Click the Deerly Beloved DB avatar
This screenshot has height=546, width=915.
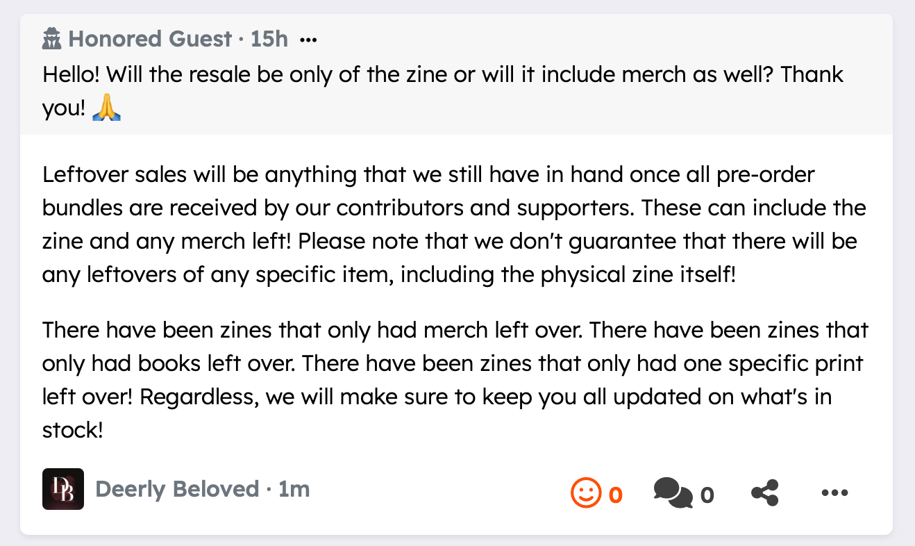pyautogui.click(x=63, y=489)
